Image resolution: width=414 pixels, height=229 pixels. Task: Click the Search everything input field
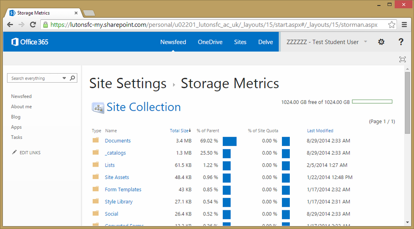tap(35, 78)
